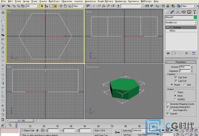Image resolution: width=199 pixels, height=136 pixels.
Task: Click the Key Filters button
Action: click(142, 134)
